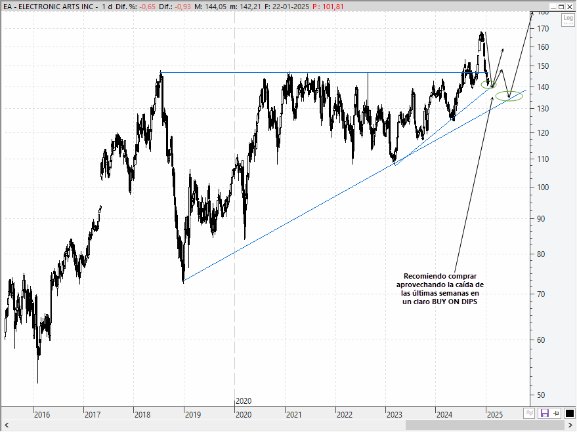
Task: Click the double-chevron collapse icon
Action: click(529, 413)
